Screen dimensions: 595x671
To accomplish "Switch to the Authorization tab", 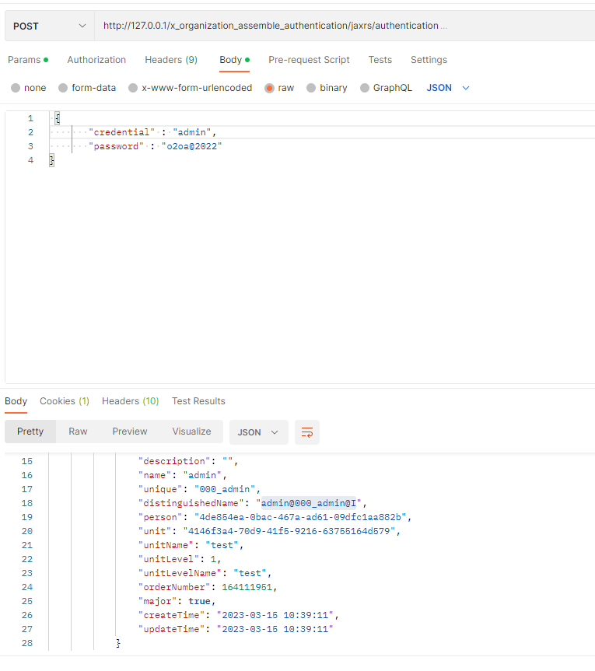I will click(96, 60).
